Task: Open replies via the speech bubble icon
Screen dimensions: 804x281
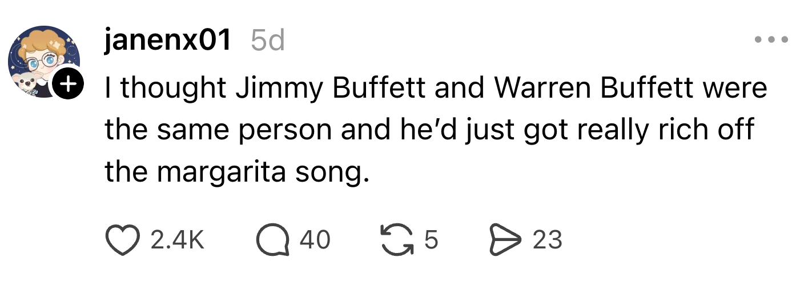Action: click(272, 240)
